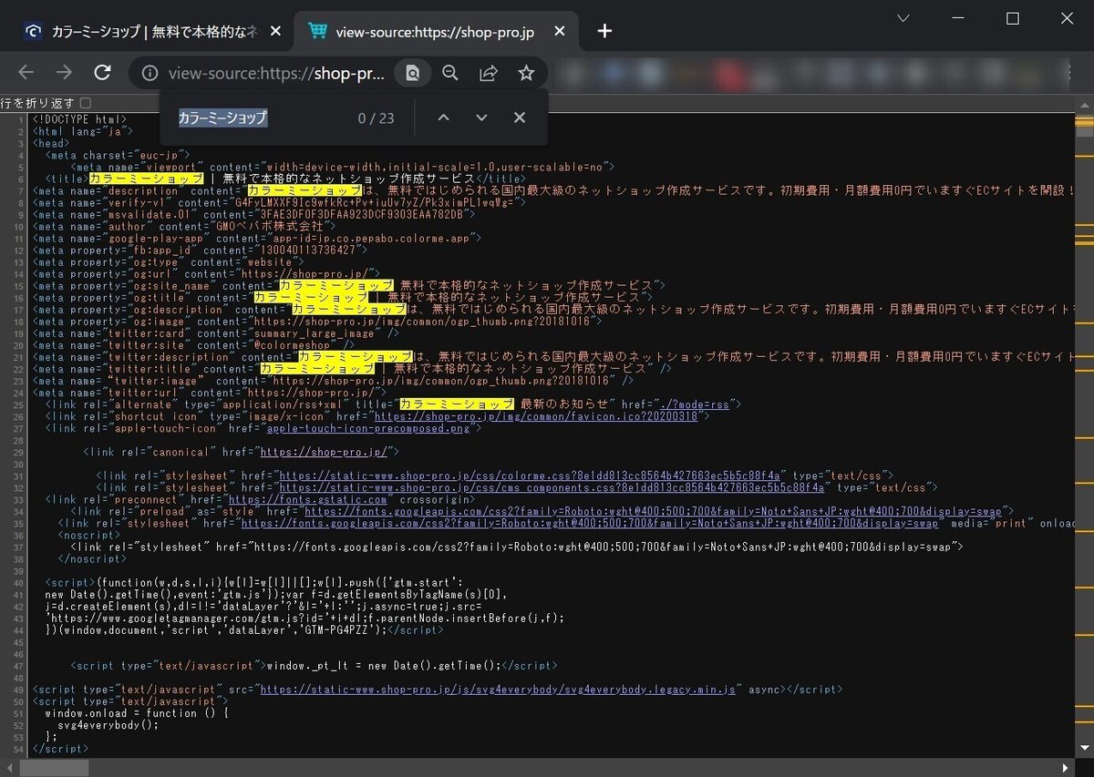Minimize the browser window
1094x777 pixels.
[958, 18]
